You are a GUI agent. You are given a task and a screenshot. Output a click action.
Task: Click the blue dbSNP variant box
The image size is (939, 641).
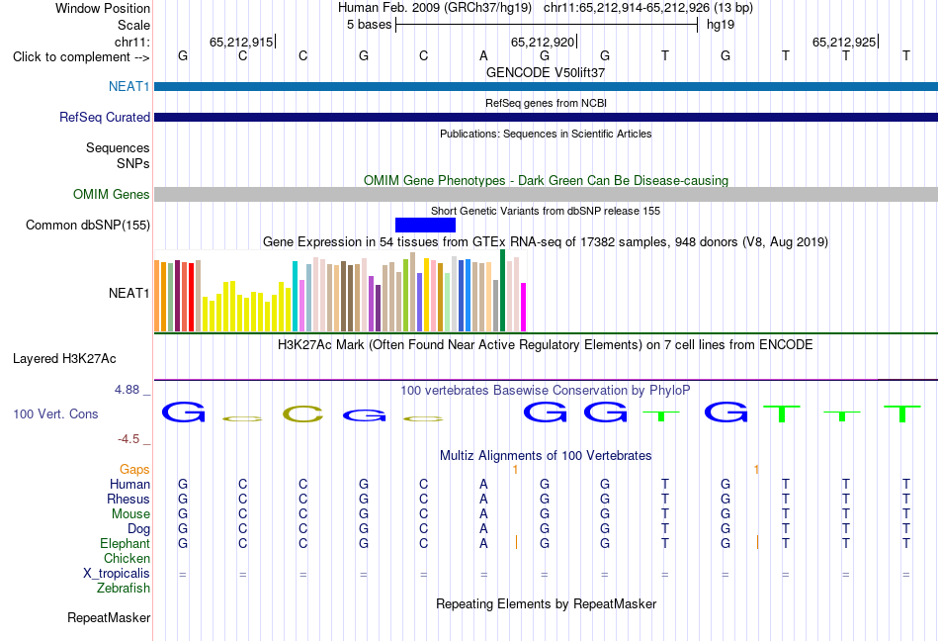[x=425, y=225]
